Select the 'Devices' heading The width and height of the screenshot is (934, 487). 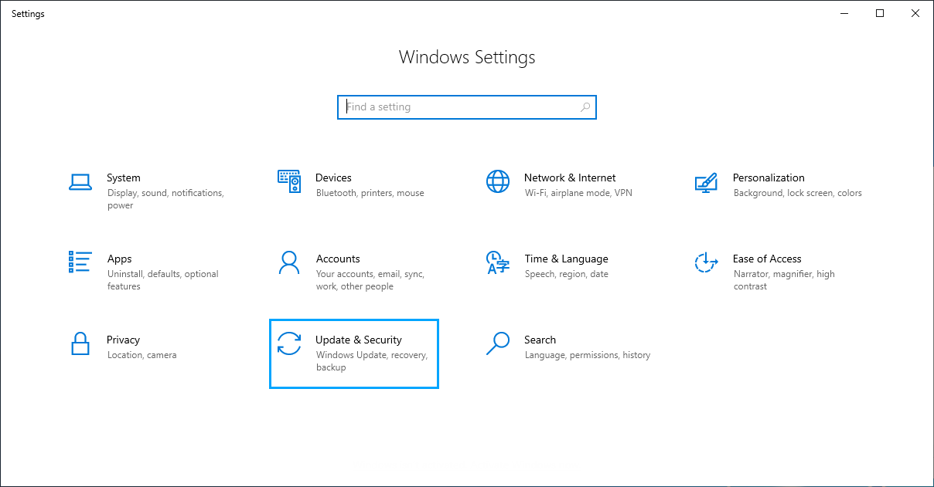click(333, 178)
